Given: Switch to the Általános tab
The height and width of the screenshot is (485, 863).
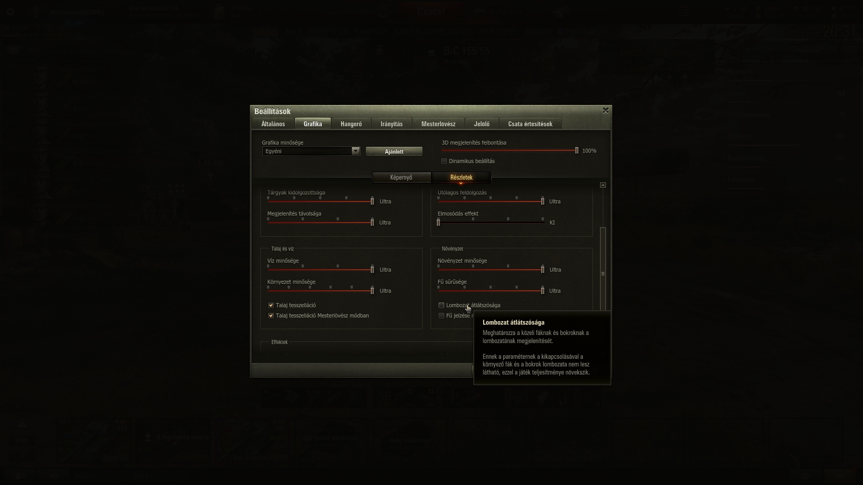Looking at the screenshot, I should click(273, 124).
